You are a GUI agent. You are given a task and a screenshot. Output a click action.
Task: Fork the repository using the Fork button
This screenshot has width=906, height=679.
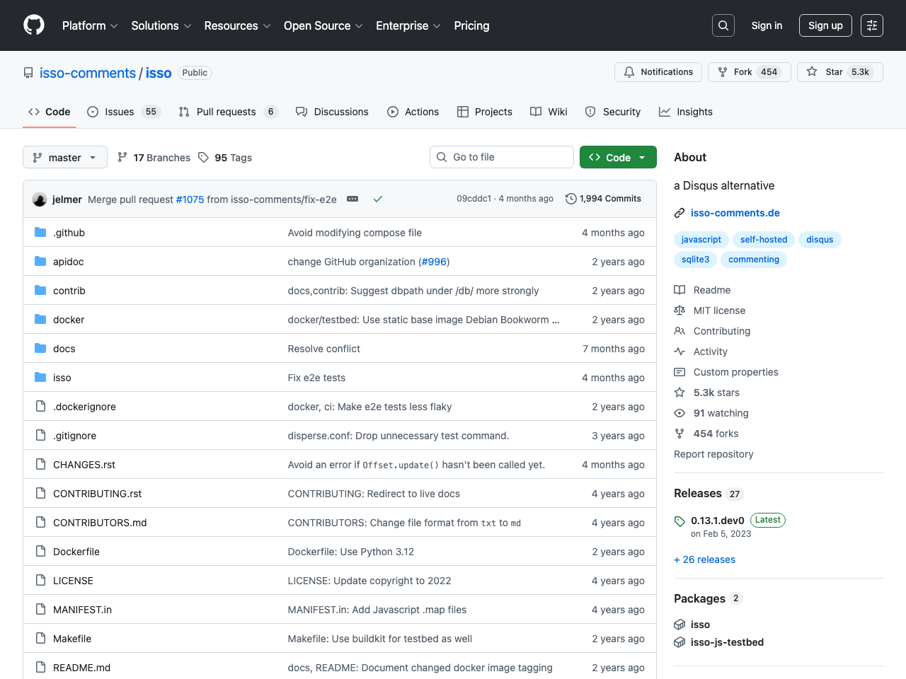748,72
